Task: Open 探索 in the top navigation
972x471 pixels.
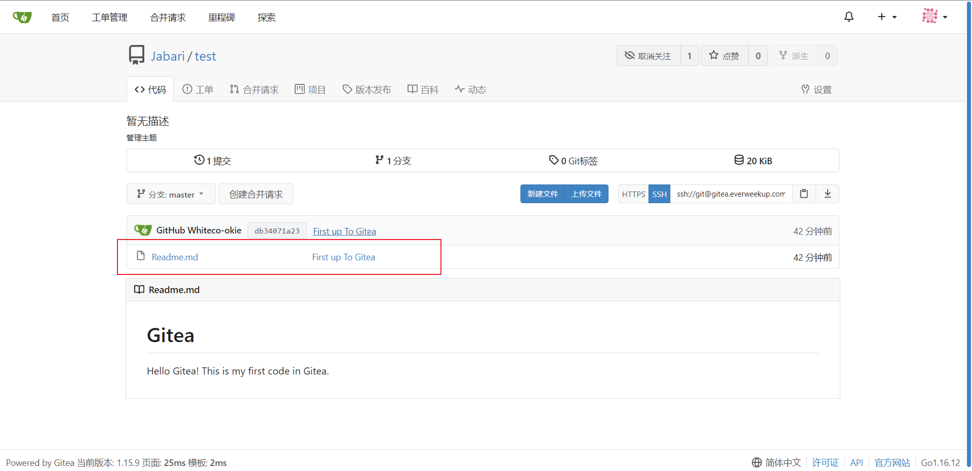Action: pyautogui.click(x=266, y=18)
